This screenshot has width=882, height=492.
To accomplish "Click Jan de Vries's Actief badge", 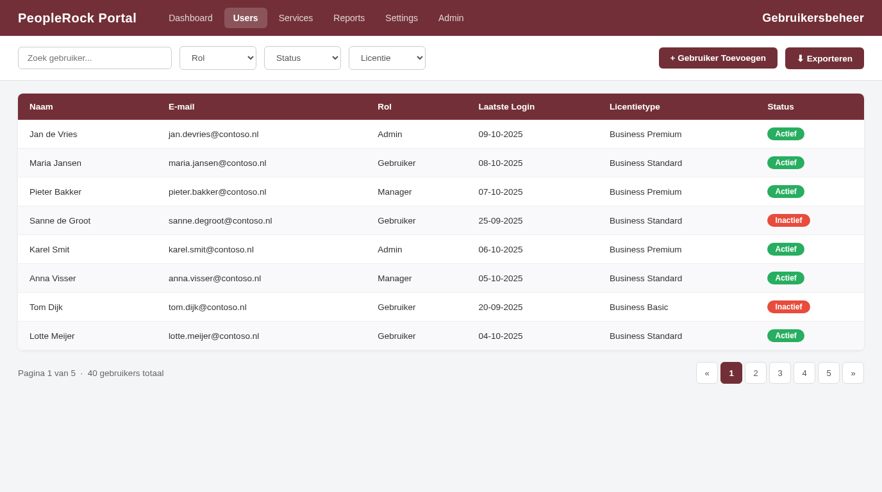I will (785, 134).
